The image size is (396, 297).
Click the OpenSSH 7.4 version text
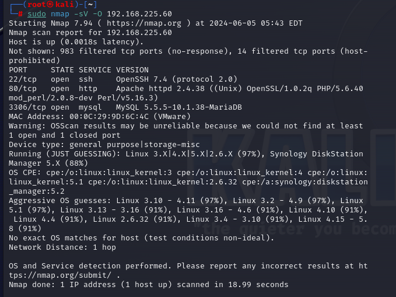tap(141, 79)
